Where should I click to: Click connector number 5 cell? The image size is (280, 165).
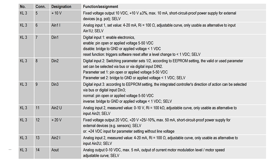[37, 13]
